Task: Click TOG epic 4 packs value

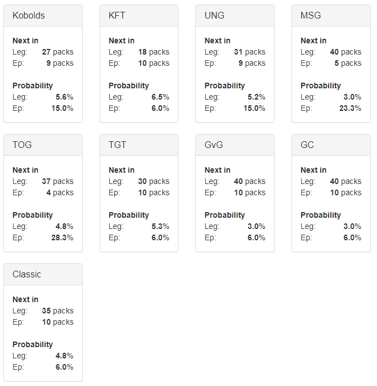Action: tap(60, 193)
